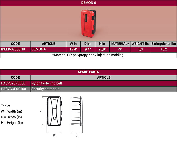Click the H dimension label on drawing
This screenshot has height=143, width=177.
40,111
